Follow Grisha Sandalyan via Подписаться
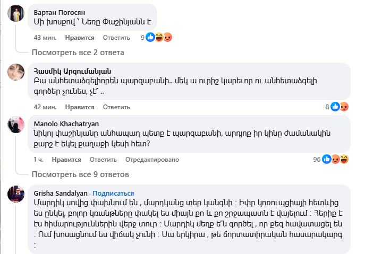373x254 pixels. tap(114, 194)
